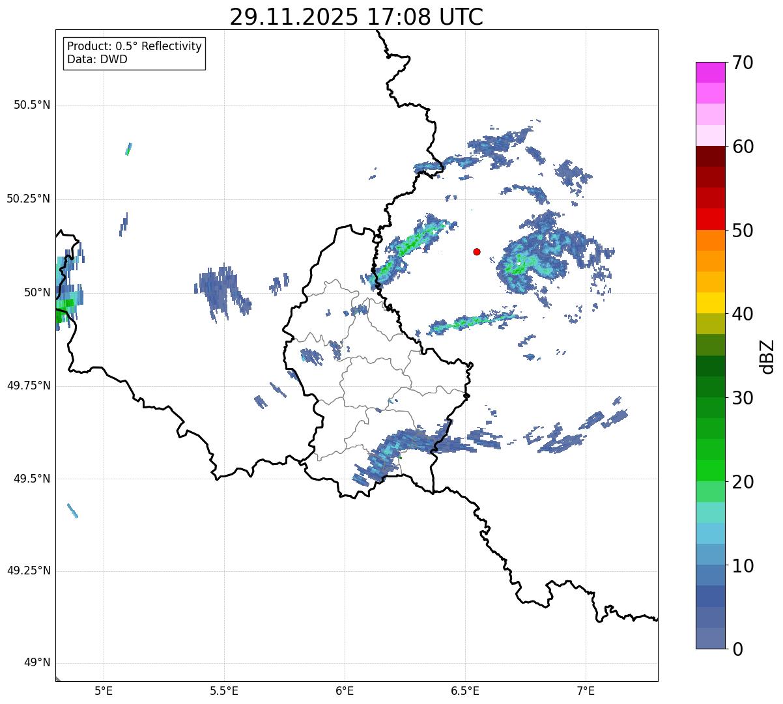Click the colorbar tick label 50
The width and height of the screenshot is (783, 704).
[x=743, y=231]
